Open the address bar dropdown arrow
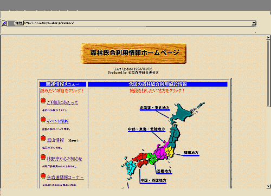The image size is (271, 196). click(254, 23)
